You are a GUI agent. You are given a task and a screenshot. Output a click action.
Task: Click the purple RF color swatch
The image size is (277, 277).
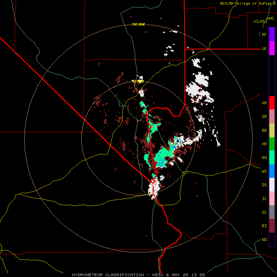click(x=272, y=34)
